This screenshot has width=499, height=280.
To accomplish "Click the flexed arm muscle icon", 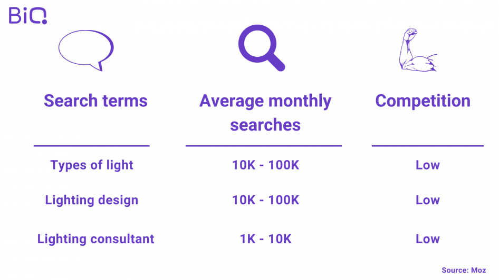I will pyautogui.click(x=418, y=49).
